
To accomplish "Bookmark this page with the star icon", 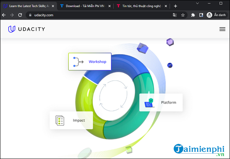I will point(183,15).
